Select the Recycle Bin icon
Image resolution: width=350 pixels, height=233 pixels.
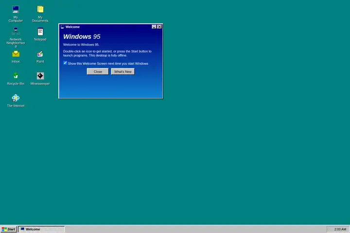click(16, 79)
